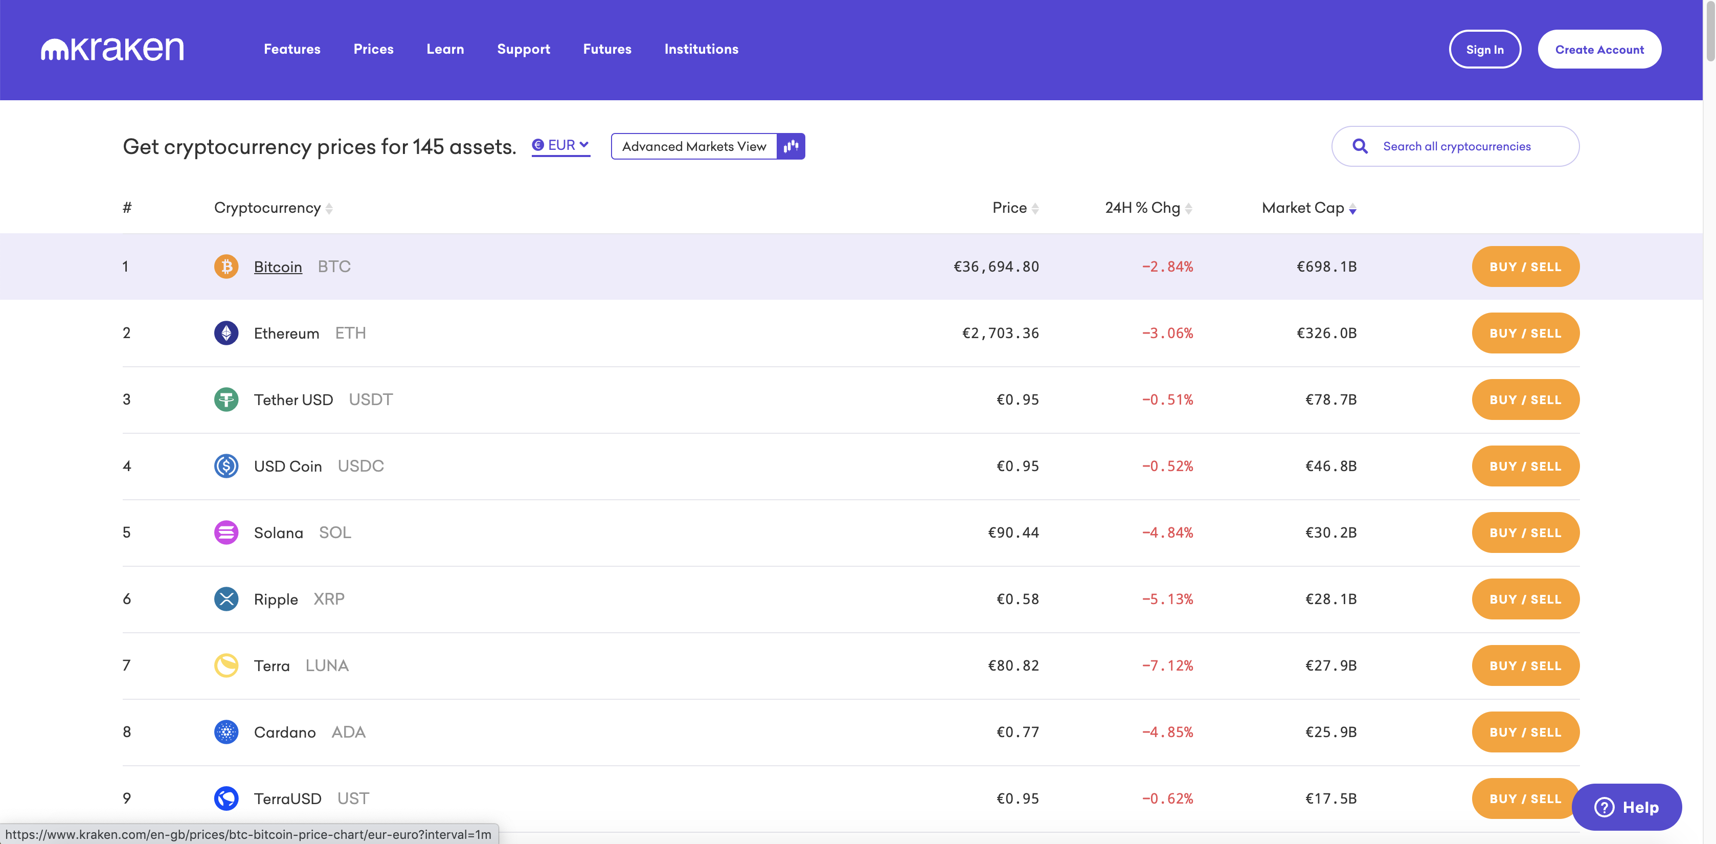The height and width of the screenshot is (844, 1716).
Task: Open the Cardano name
Action: pyautogui.click(x=284, y=733)
